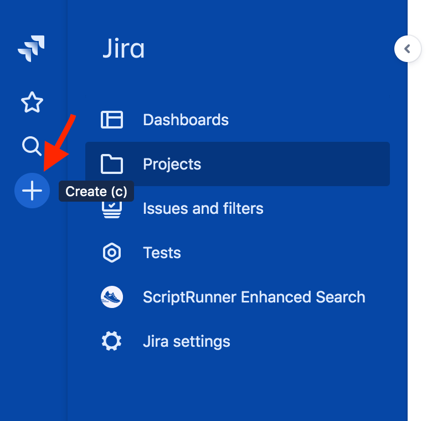The width and height of the screenshot is (432, 421).
Task: Open Issues and filters
Action: pos(238,208)
